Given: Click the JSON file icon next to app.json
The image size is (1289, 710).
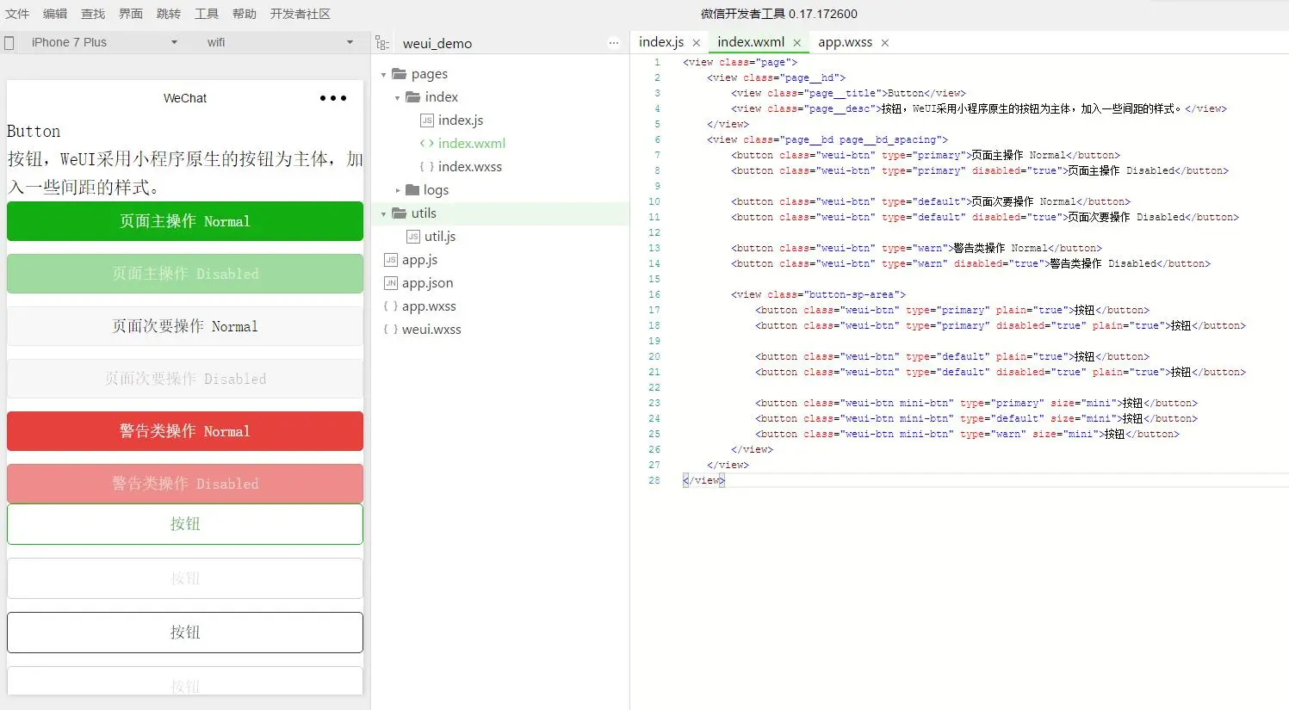Looking at the screenshot, I should (x=391, y=283).
